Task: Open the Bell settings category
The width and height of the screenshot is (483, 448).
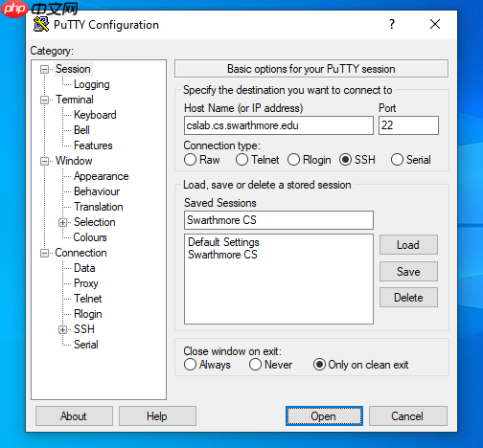Action: [81, 130]
